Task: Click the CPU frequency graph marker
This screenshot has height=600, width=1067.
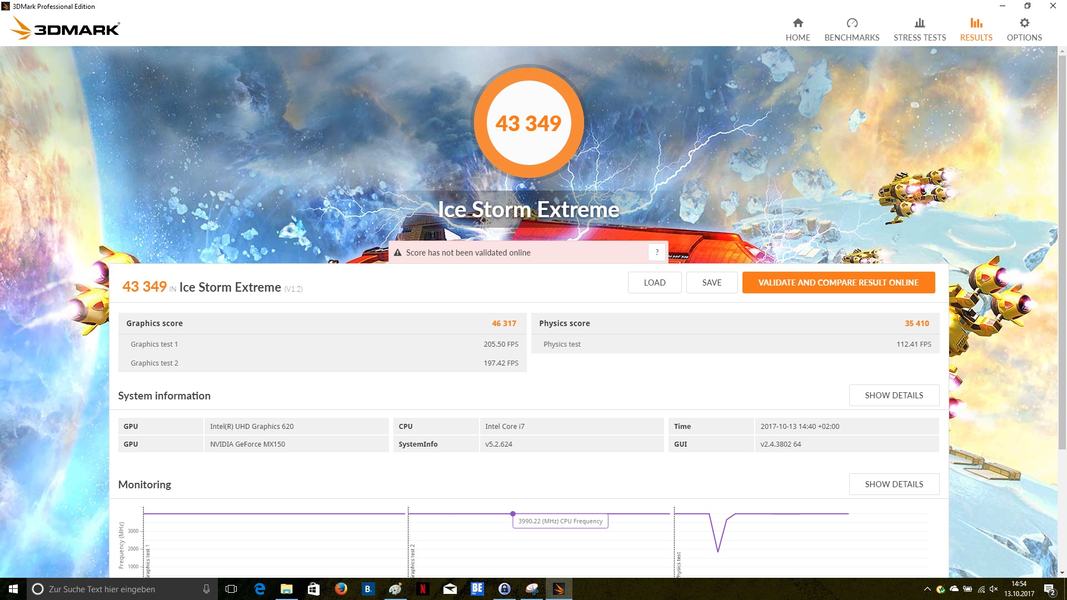Action: click(x=512, y=514)
